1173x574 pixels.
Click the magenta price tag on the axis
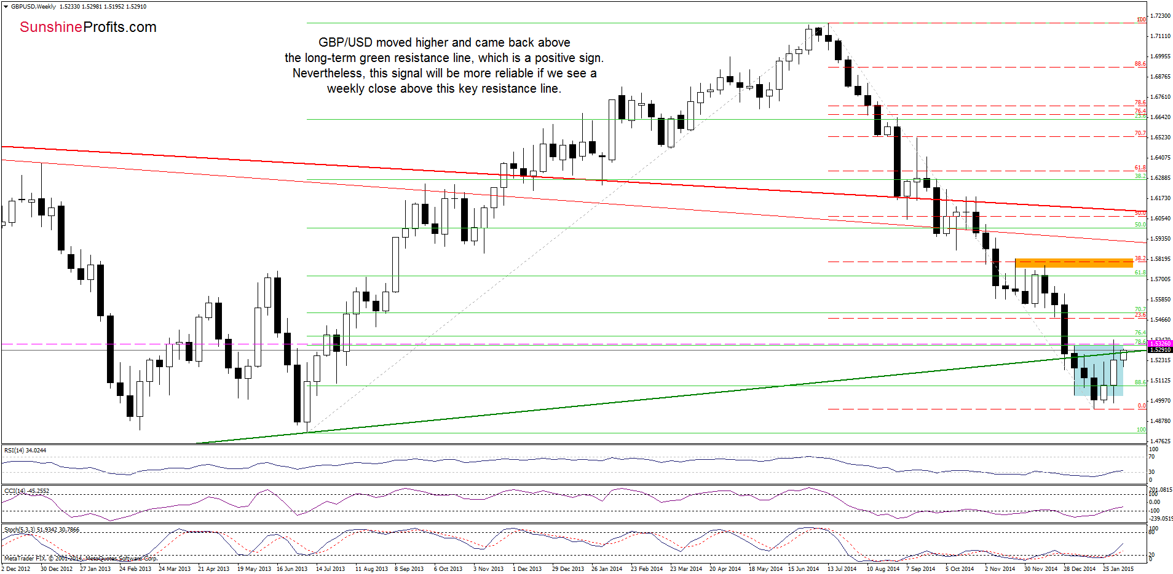1160,343
